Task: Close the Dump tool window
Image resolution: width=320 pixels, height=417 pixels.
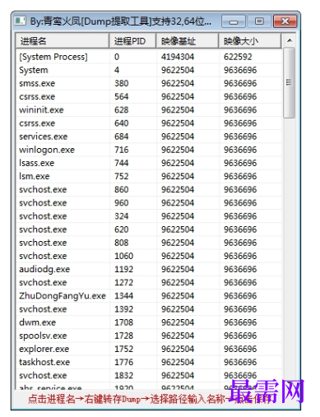Action: pos(285,21)
